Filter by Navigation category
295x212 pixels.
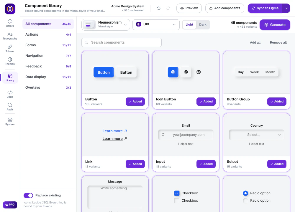(x=48, y=56)
